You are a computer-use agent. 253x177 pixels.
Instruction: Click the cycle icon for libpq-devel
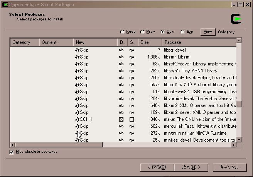(x=77, y=50)
